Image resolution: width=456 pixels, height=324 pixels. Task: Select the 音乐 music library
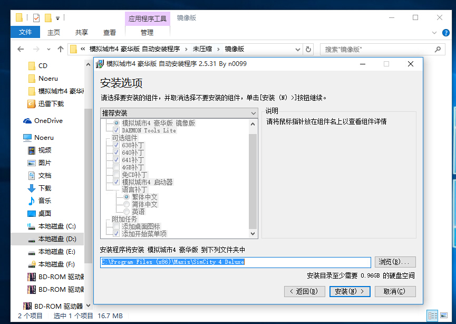[x=45, y=201]
